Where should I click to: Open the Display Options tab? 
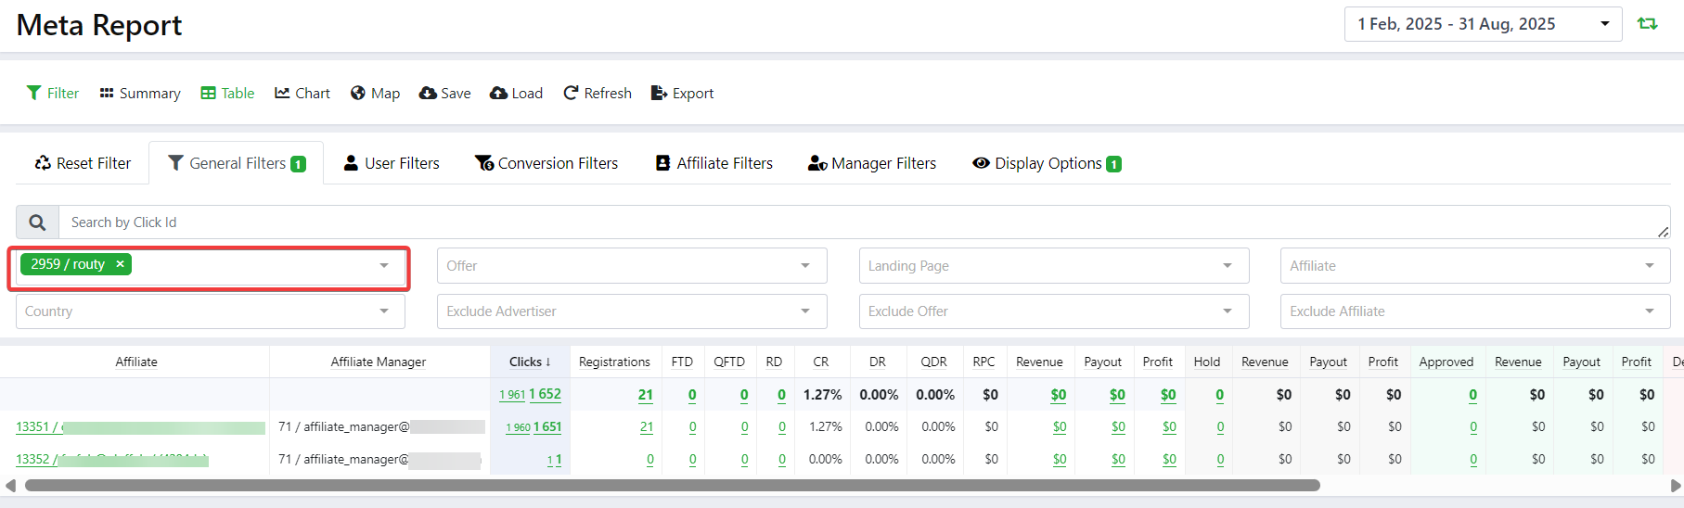tap(1047, 163)
